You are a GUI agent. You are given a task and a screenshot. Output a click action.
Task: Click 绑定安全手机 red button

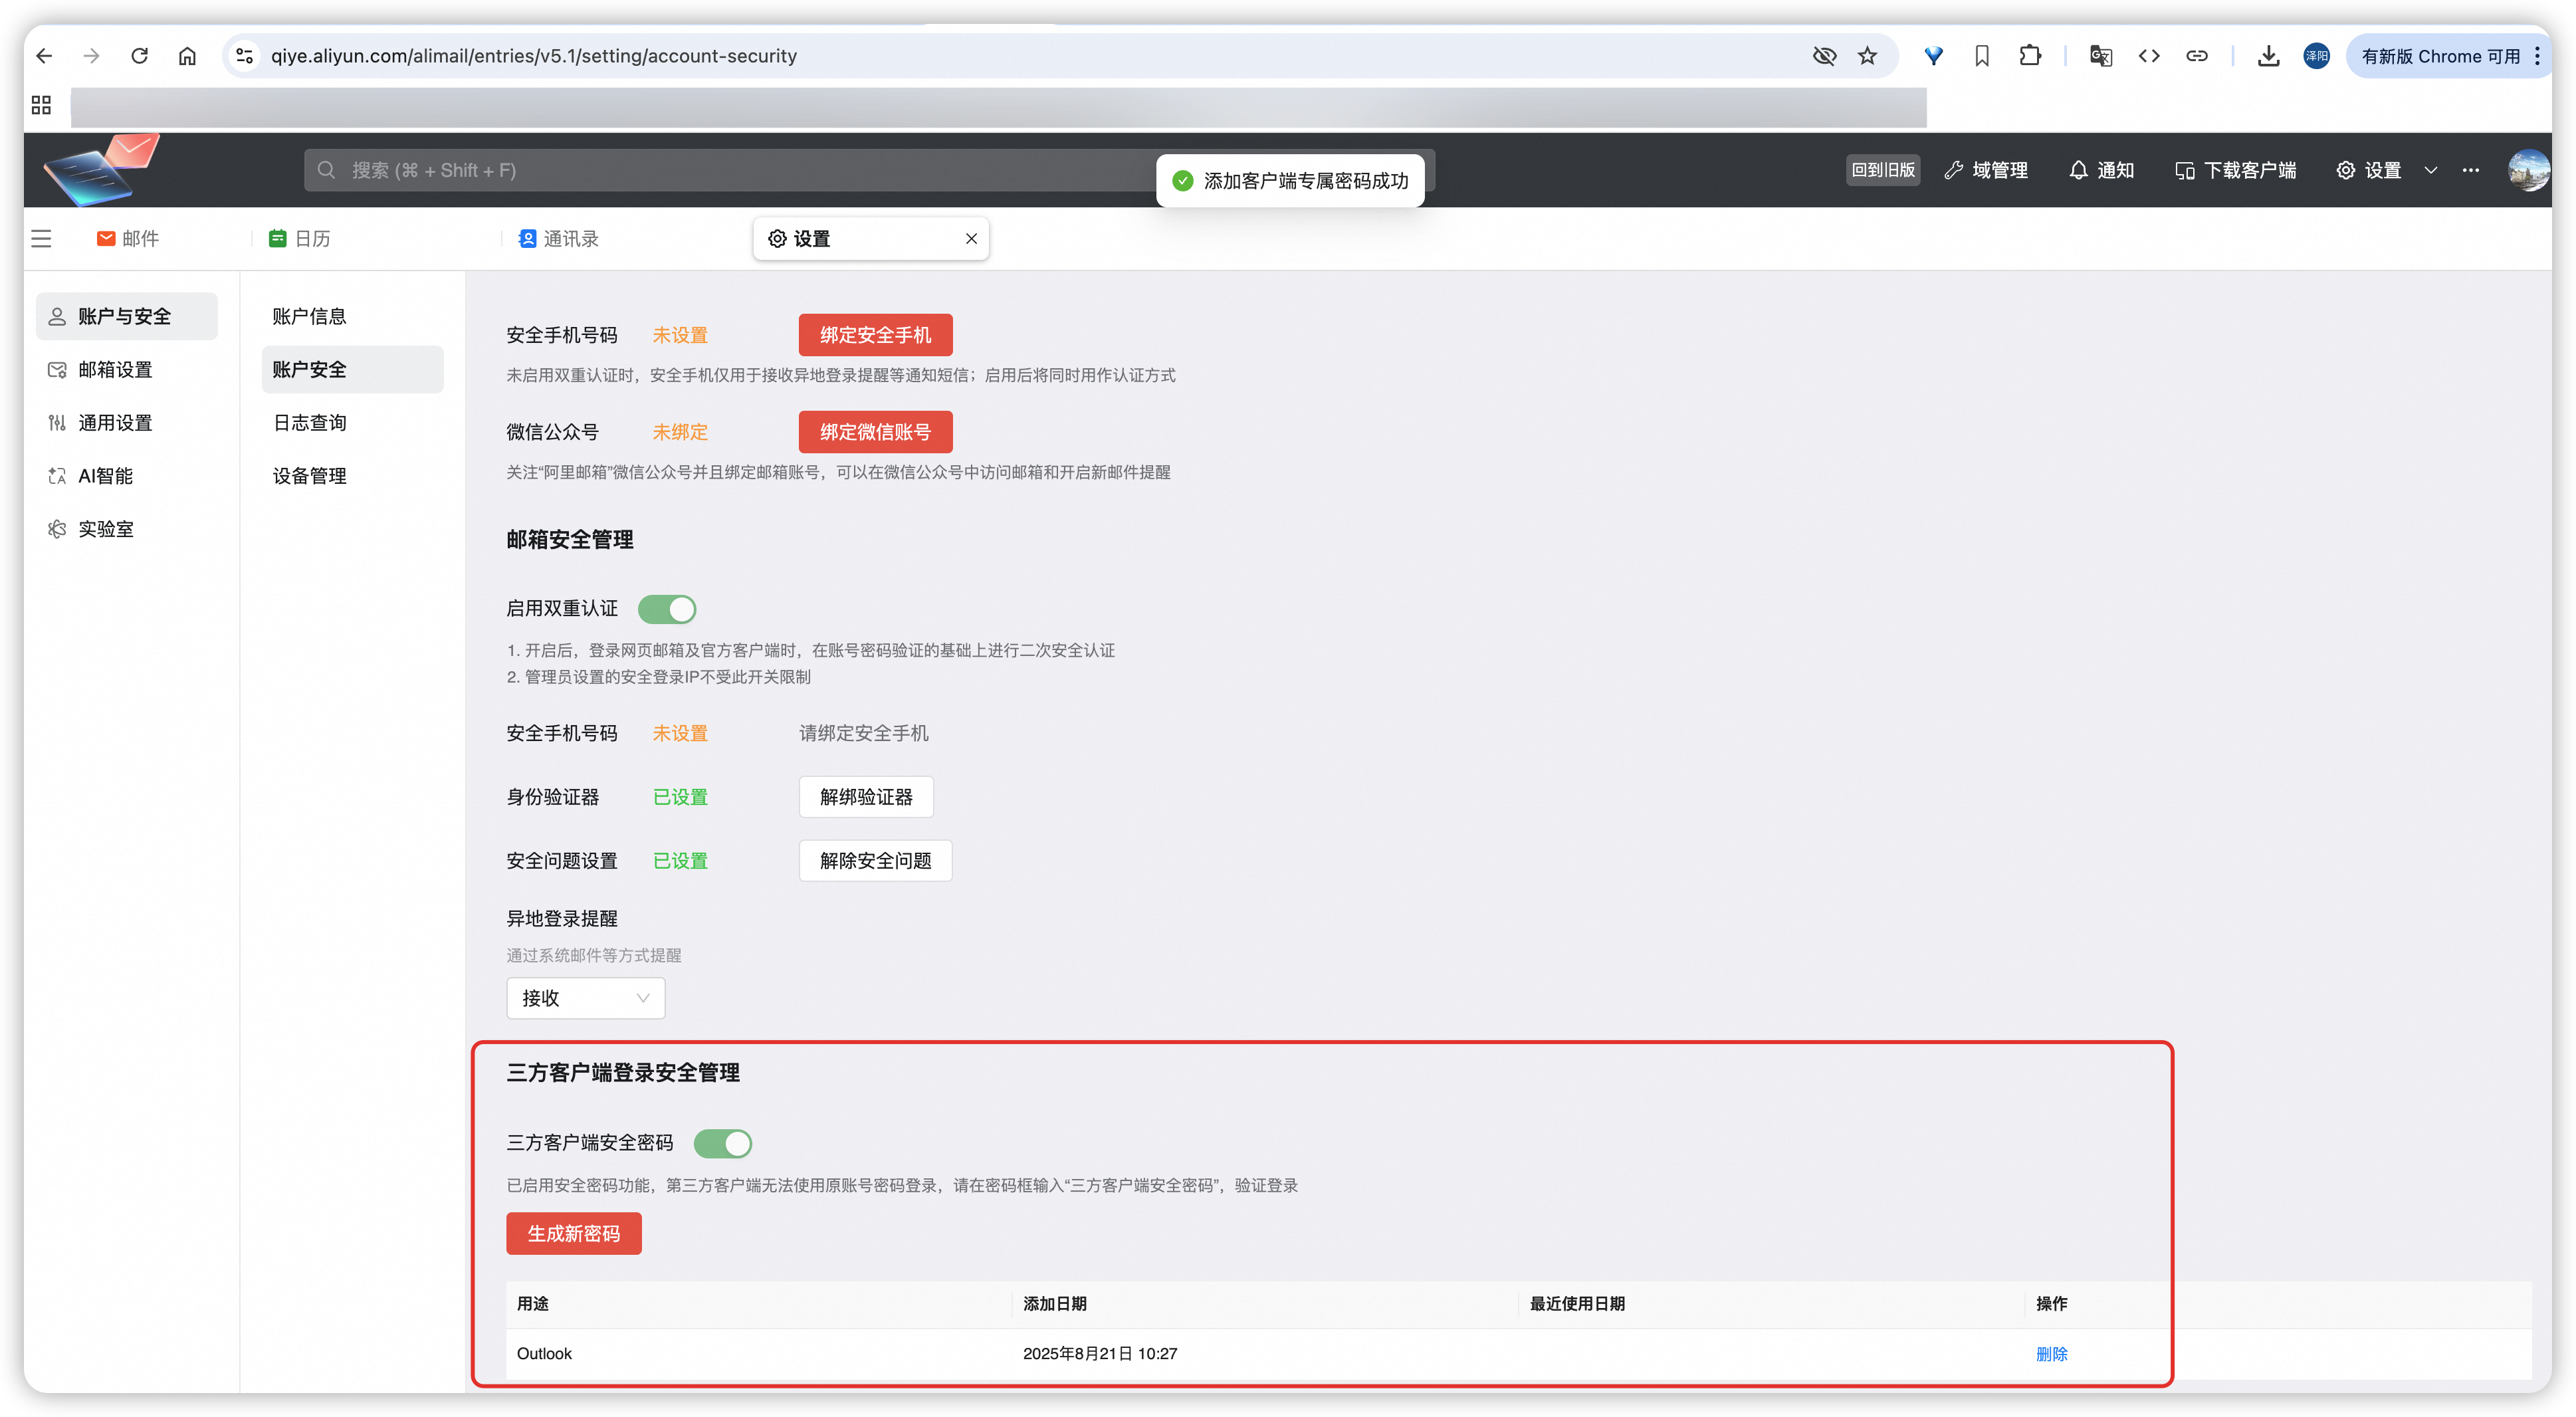[x=875, y=335]
